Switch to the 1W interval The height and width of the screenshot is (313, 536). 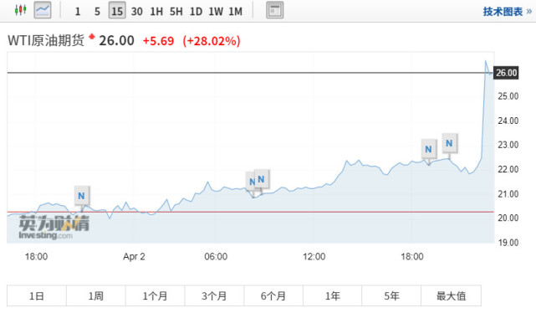click(216, 11)
